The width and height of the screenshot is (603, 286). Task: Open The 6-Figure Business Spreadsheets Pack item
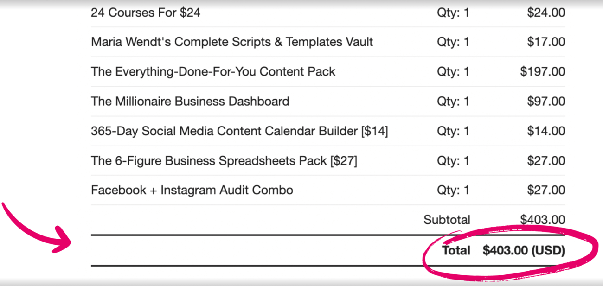coord(224,161)
